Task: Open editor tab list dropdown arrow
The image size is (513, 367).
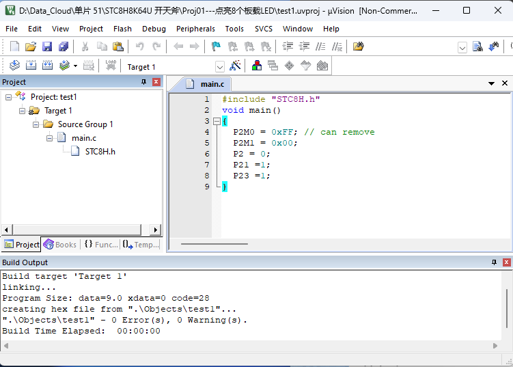Action: click(491, 83)
